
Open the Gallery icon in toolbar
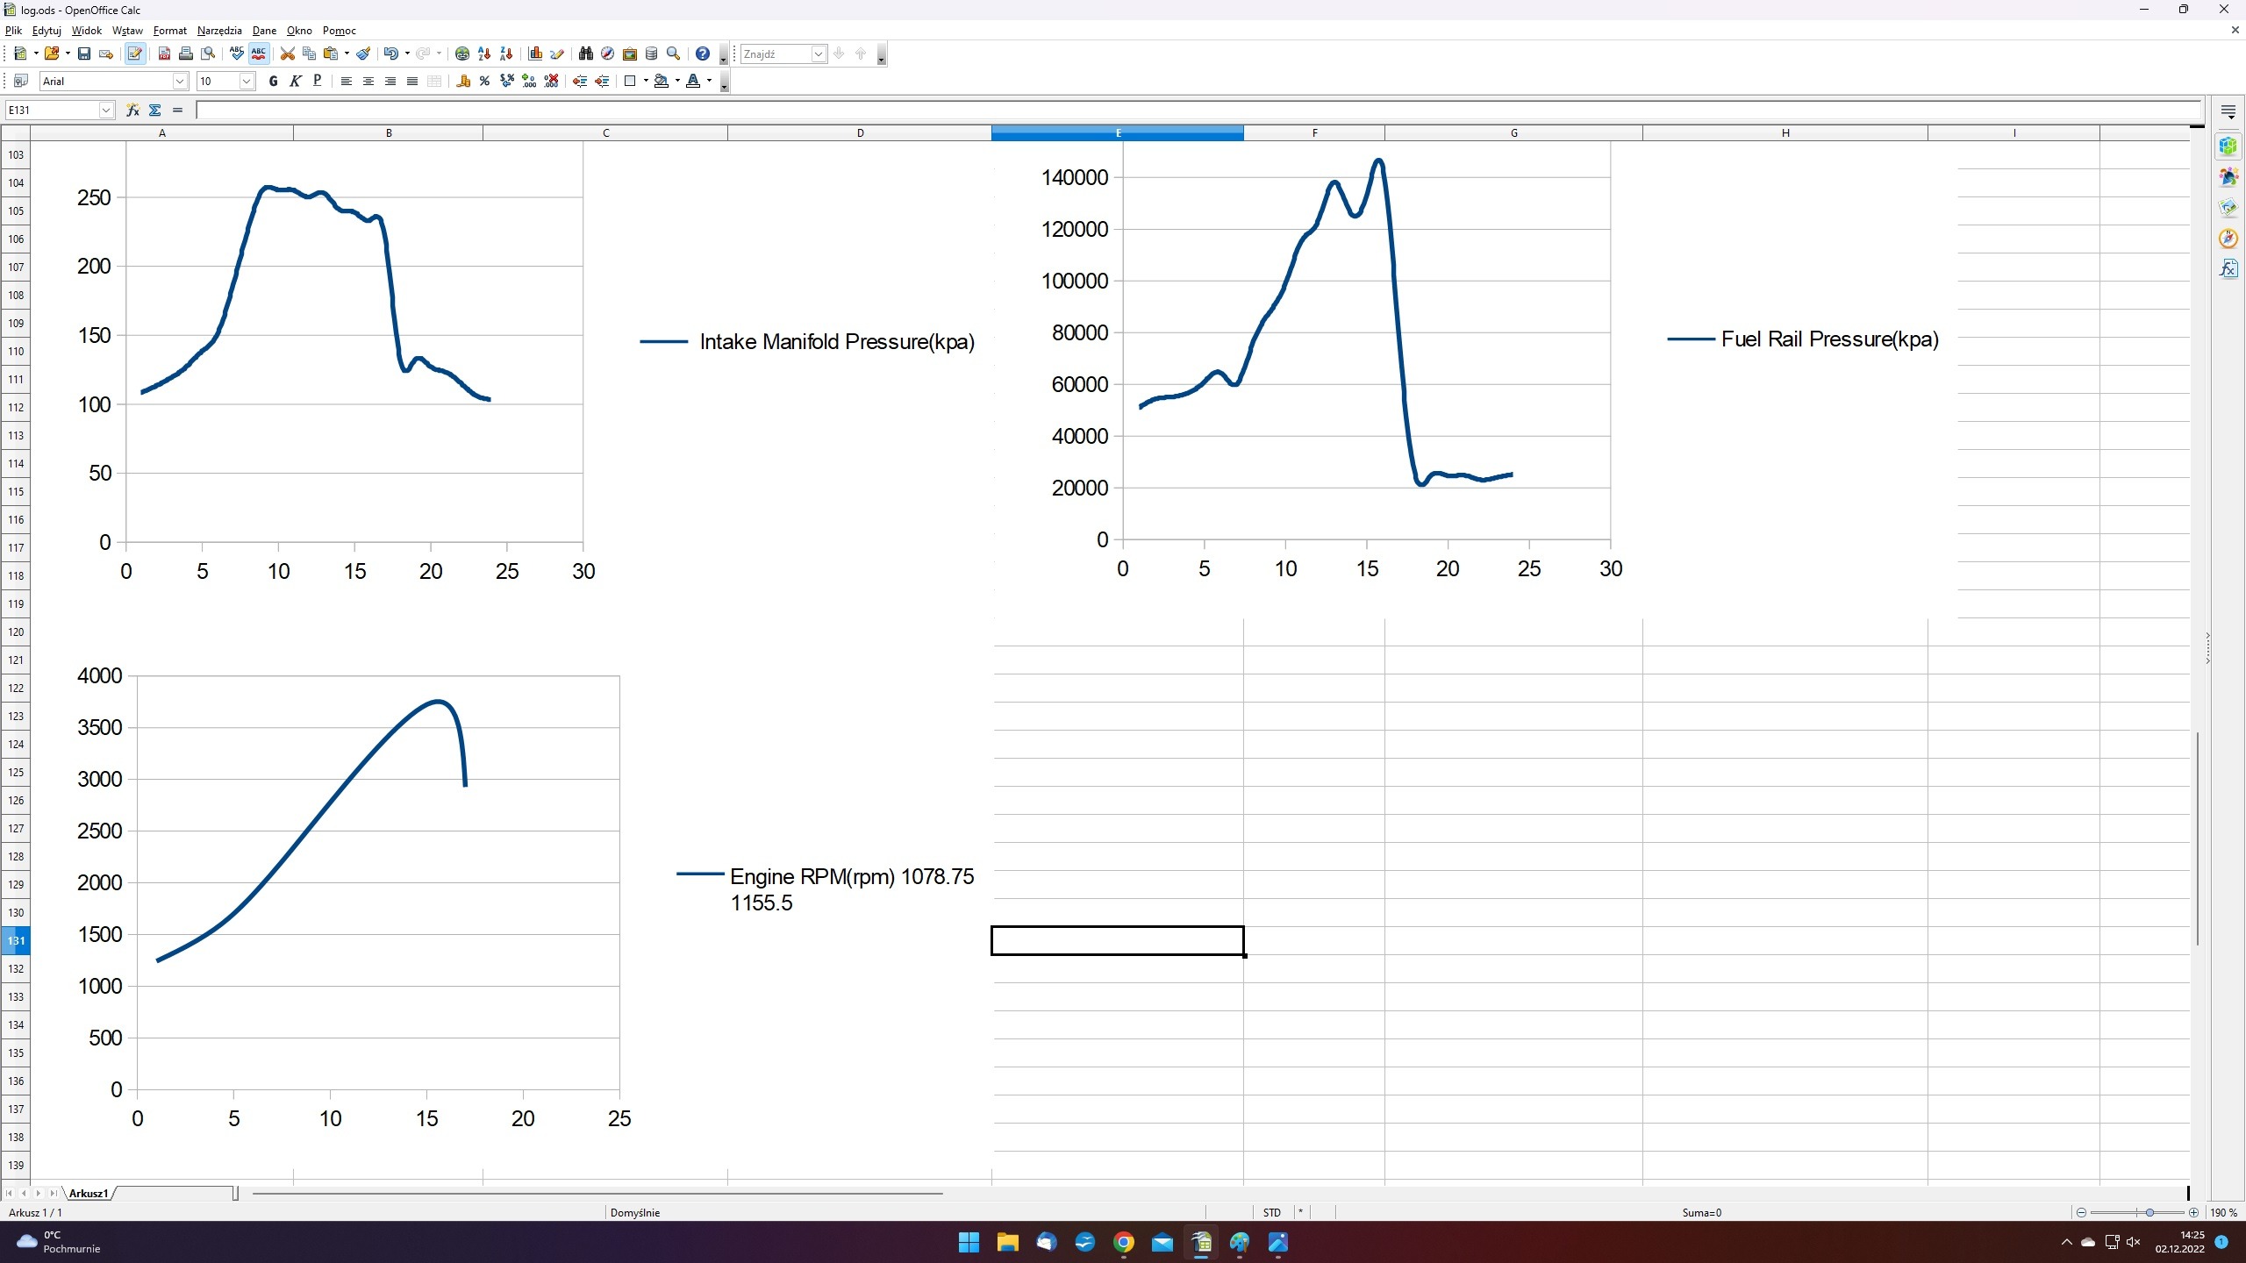coord(629,54)
